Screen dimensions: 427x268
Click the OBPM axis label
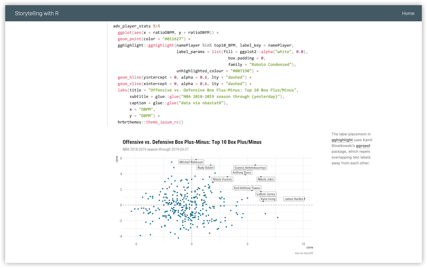[309, 247]
